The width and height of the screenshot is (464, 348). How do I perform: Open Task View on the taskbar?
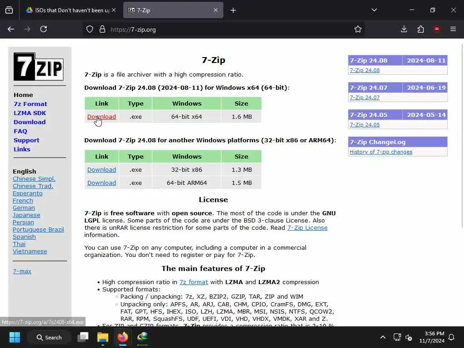click(x=83, y=337)
